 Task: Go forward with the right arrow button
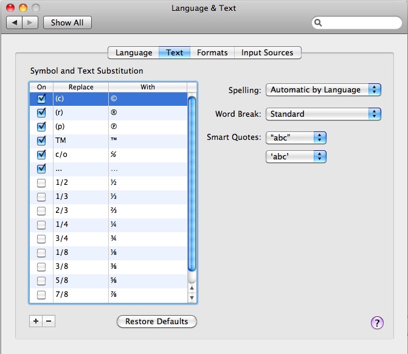tap(30, 23)
